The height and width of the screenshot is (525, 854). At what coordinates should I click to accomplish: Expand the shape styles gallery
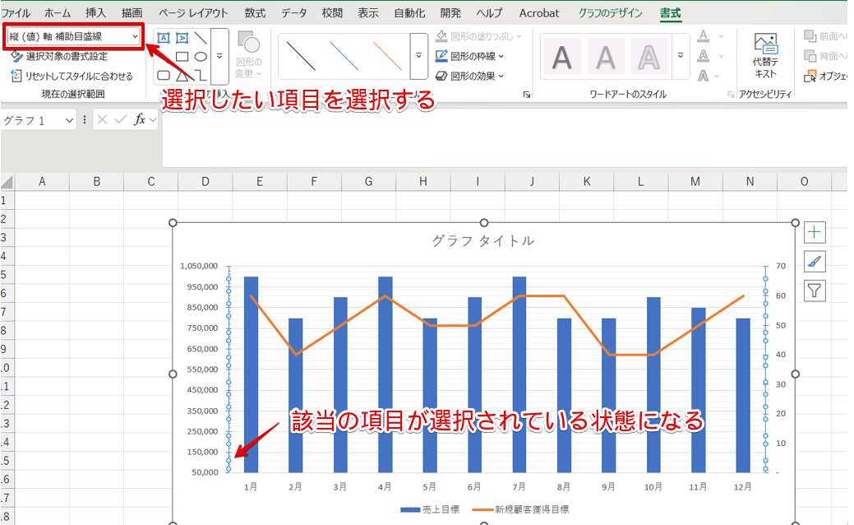418,56
